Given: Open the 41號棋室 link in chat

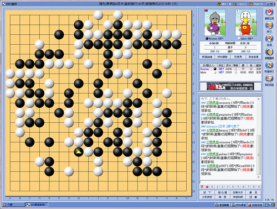Looking at the screenshot, I should pos(212,130).
